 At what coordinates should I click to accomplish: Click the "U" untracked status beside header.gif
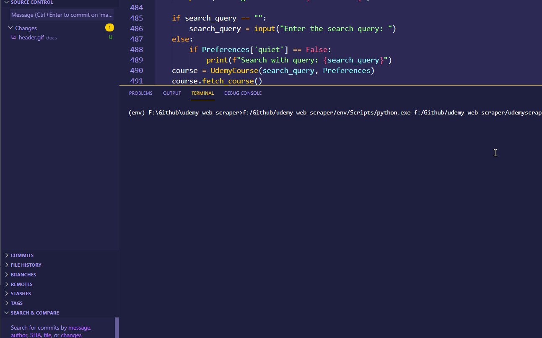[x=111, y=37]
